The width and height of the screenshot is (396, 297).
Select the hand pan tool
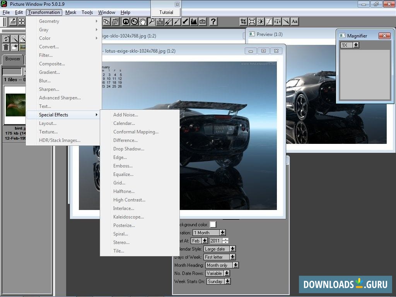click(x=143, y=22)
